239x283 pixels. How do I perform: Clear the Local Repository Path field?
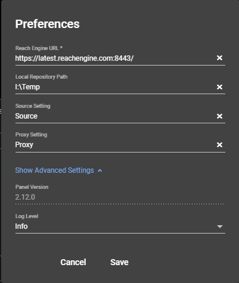219,87
